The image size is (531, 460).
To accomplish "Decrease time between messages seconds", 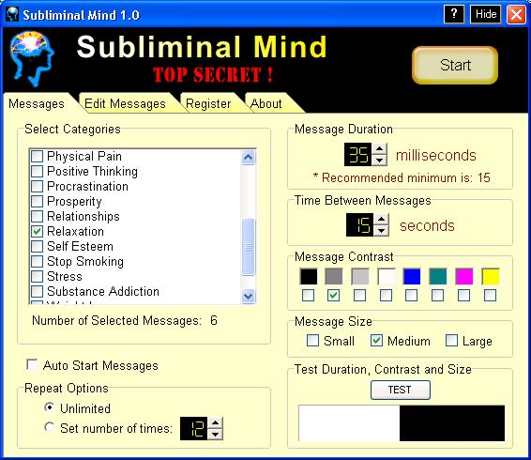I will 381,231.
